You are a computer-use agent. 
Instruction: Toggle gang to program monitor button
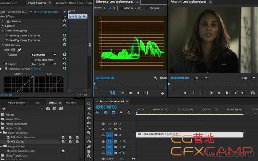(x=112, y=93)
